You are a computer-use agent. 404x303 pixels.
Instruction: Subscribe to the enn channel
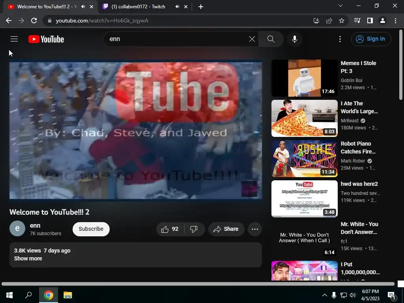coord(91,229)
